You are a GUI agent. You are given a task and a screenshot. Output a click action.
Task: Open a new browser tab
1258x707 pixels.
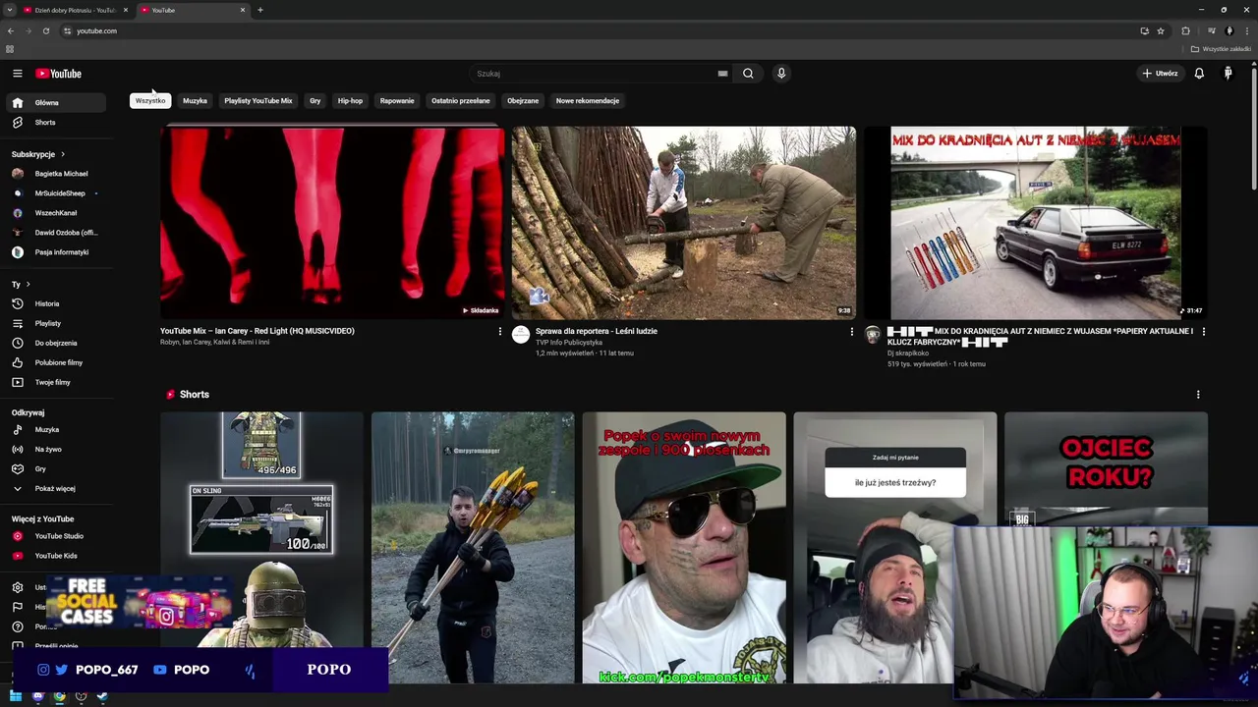[x=260, y=10]
